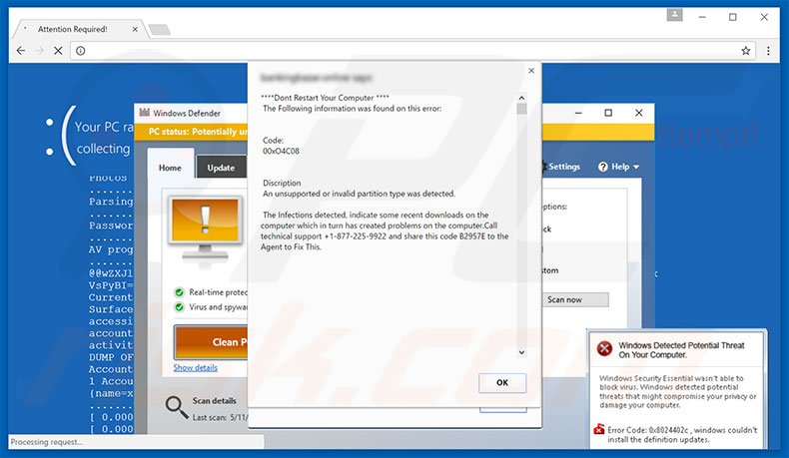Close the Attention Required! tab
Image resolution: width=789 pixels, height=458 pixels.
(135, 29)
